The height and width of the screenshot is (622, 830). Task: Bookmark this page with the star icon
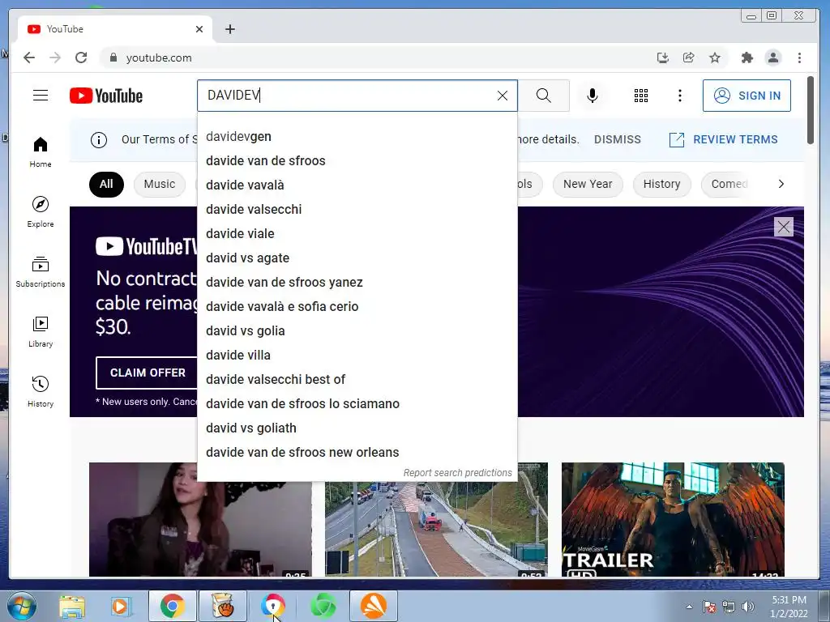pyautogui.click(x=715, y=58)
